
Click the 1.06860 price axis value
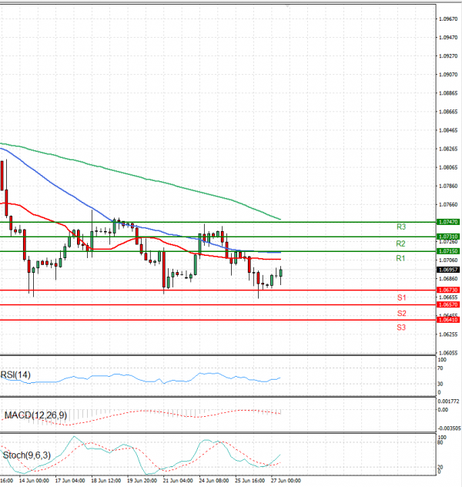[x=448, y=279]
